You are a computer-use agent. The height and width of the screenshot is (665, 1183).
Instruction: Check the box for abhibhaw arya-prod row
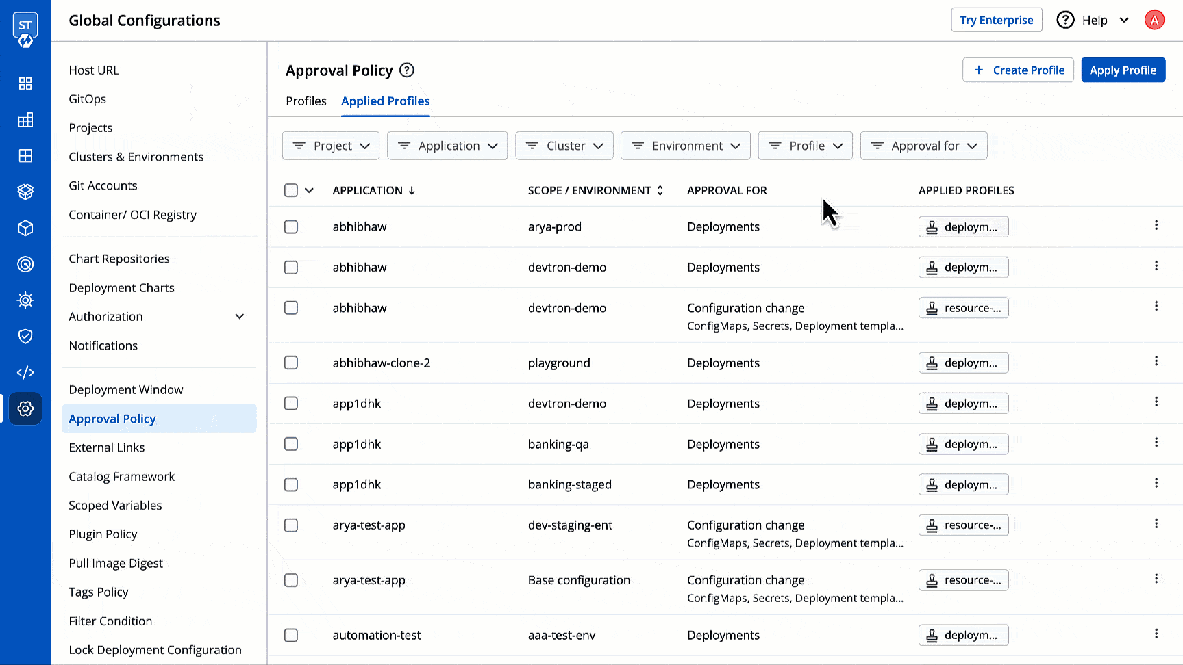291,226
